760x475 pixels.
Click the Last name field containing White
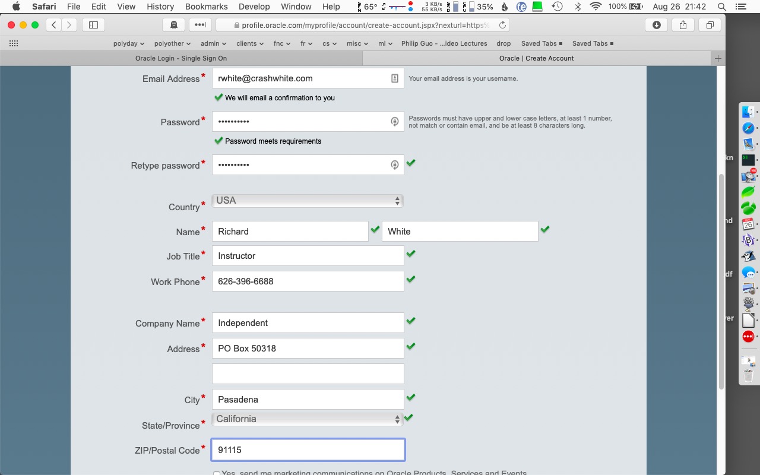tap(460, 232)
